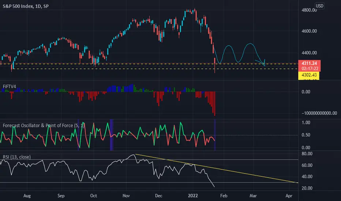Click the 02:17:22 countdown timer
Image resolution: width=341 pixels, height=201 pixels.
coord(310,69)
